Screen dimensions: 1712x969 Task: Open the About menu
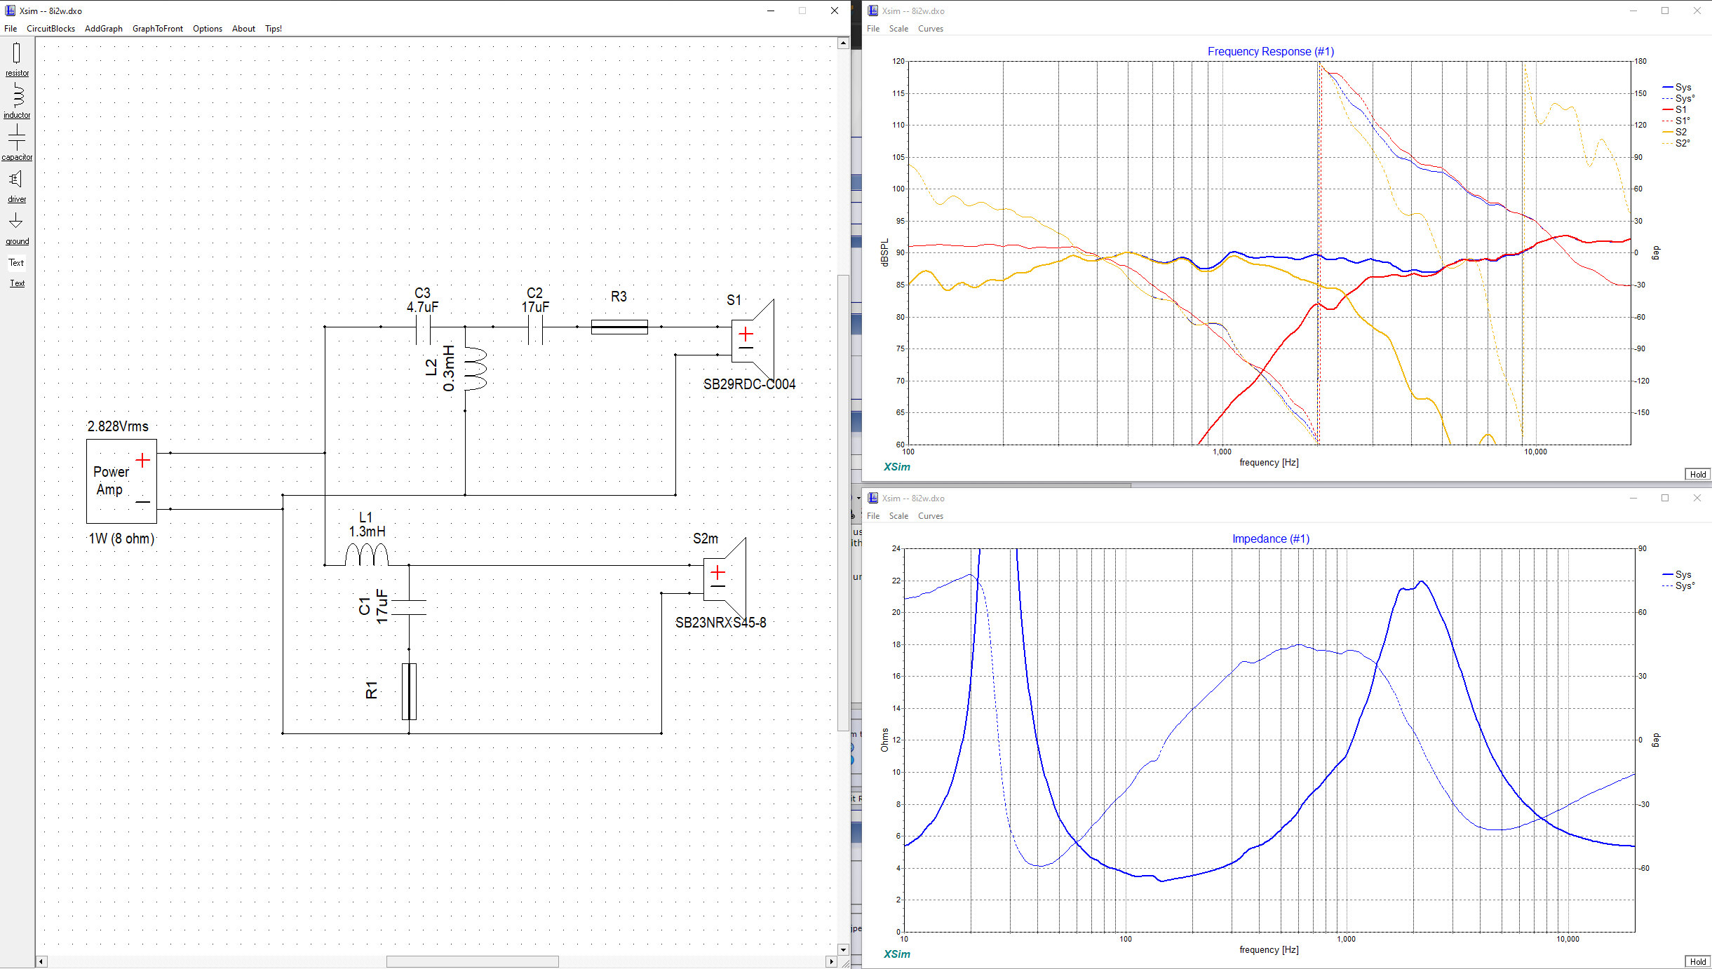[243, 29]
